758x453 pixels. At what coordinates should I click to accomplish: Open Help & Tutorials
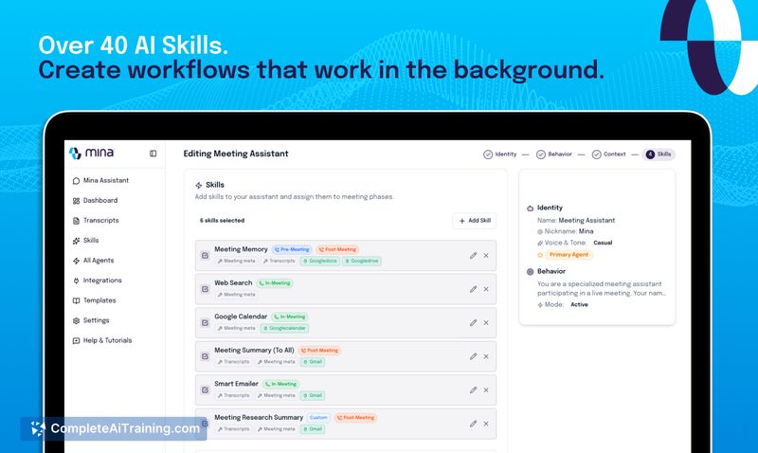click(102, 340)
